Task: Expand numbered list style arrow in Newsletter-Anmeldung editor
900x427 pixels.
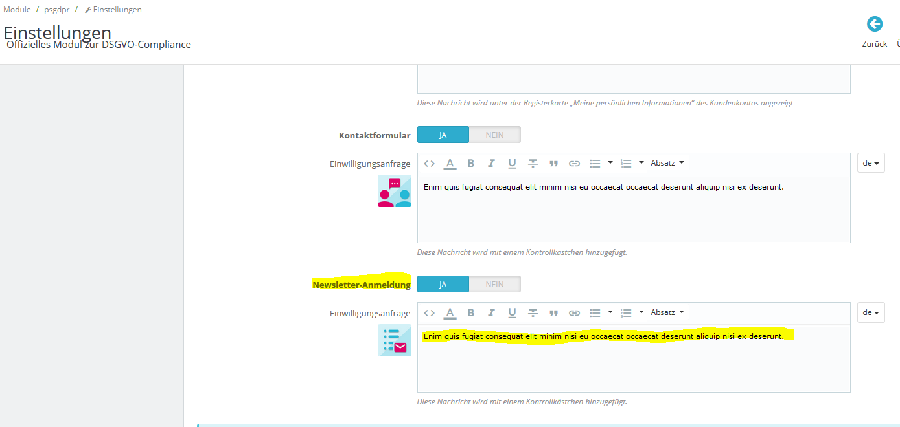Action: tap(641, 312)
